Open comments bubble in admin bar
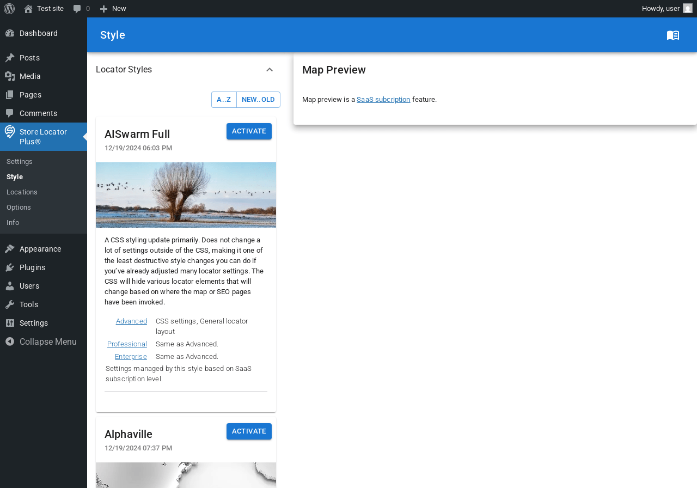This screenshot has height=488, width=697. pyautogui.click(x=82, y=9)
